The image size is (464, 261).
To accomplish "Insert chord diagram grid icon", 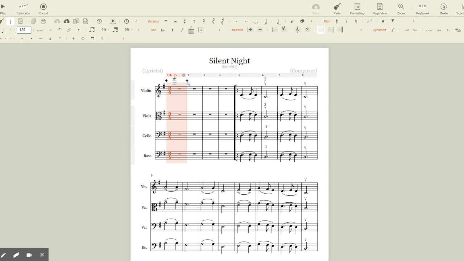I will coord(191,30).
